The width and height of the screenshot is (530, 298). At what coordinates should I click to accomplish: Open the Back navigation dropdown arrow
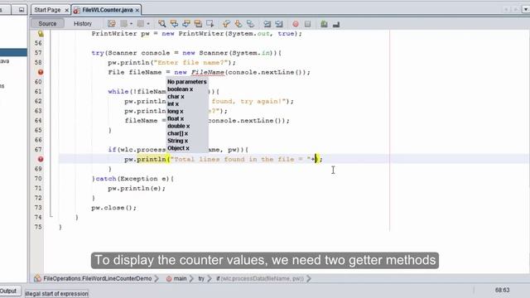point(131,24)
